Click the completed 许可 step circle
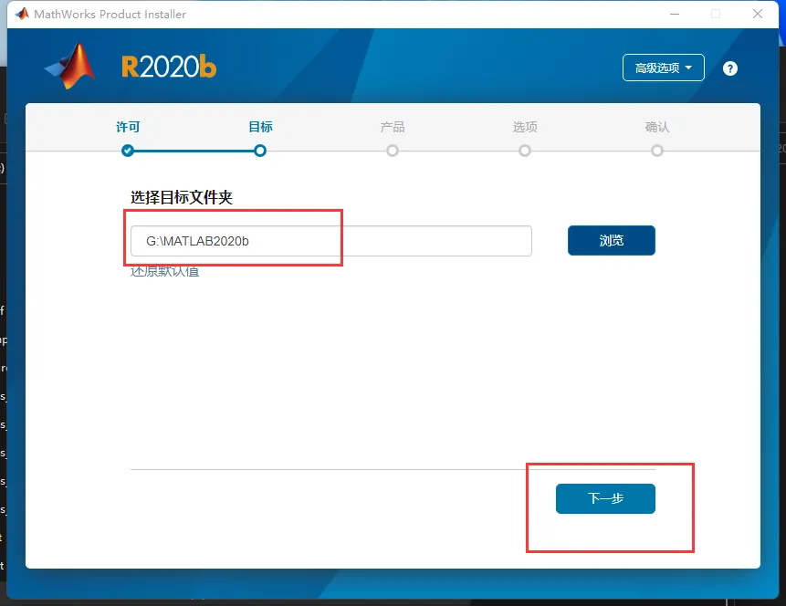The height and width of the screenshot is (606, 786). (x=128, y=151)
